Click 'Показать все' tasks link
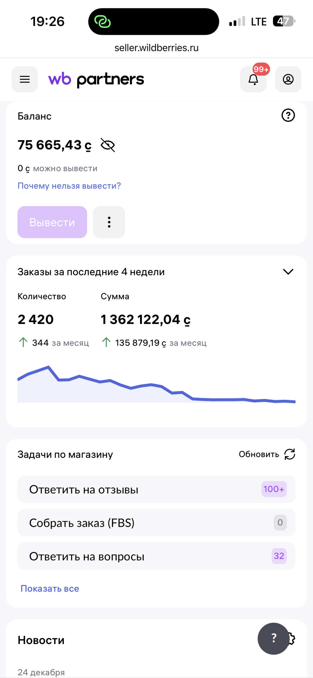 [x=50, y=588]
